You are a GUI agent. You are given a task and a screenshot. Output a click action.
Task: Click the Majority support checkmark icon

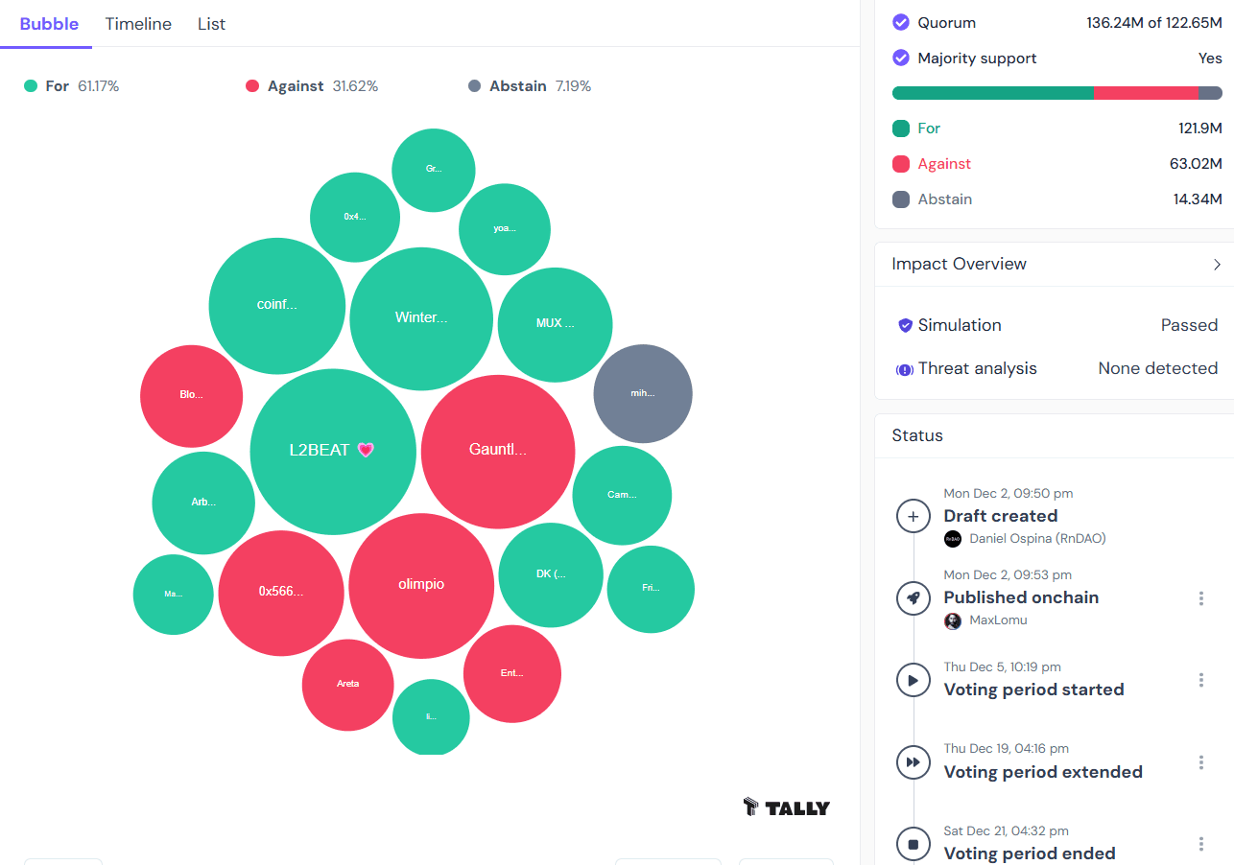[901, 58]
